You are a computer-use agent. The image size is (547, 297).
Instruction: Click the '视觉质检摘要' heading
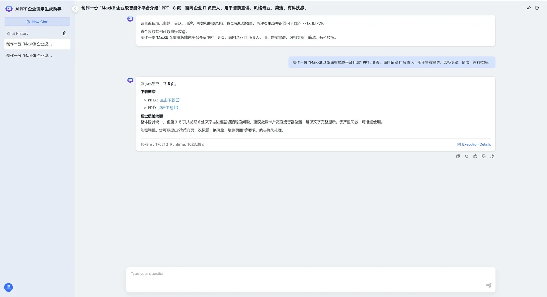[152, 116]
